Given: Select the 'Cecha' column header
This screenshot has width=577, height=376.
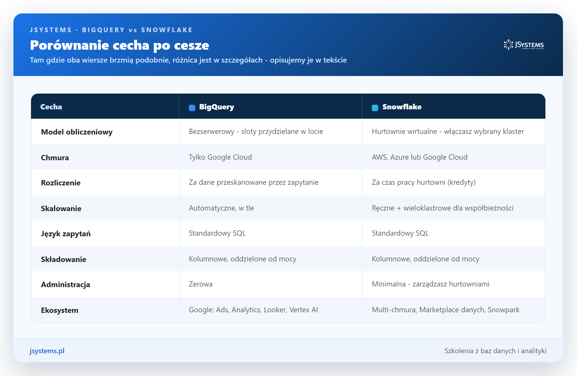Looking at the screenshot, I should coord(51,107).
